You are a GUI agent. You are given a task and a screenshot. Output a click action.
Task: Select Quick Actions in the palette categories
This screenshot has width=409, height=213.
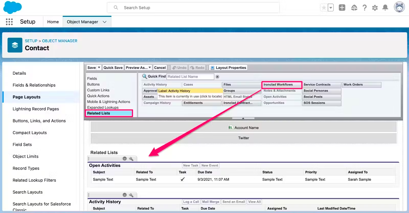tap(98, 96)
